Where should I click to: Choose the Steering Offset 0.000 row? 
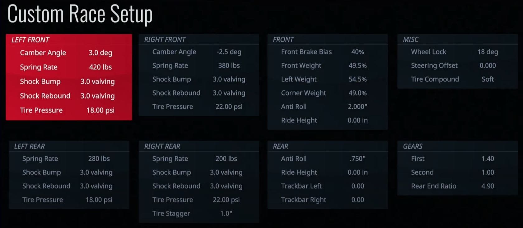458,65
